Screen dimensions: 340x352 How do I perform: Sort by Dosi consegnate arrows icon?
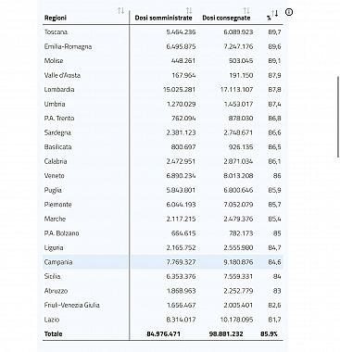coord(246,11)
